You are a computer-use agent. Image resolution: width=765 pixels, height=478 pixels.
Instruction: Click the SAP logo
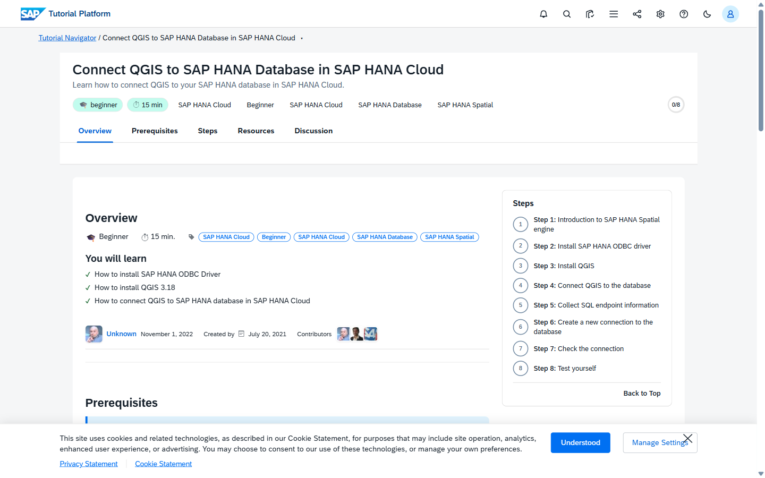[33, 14]
